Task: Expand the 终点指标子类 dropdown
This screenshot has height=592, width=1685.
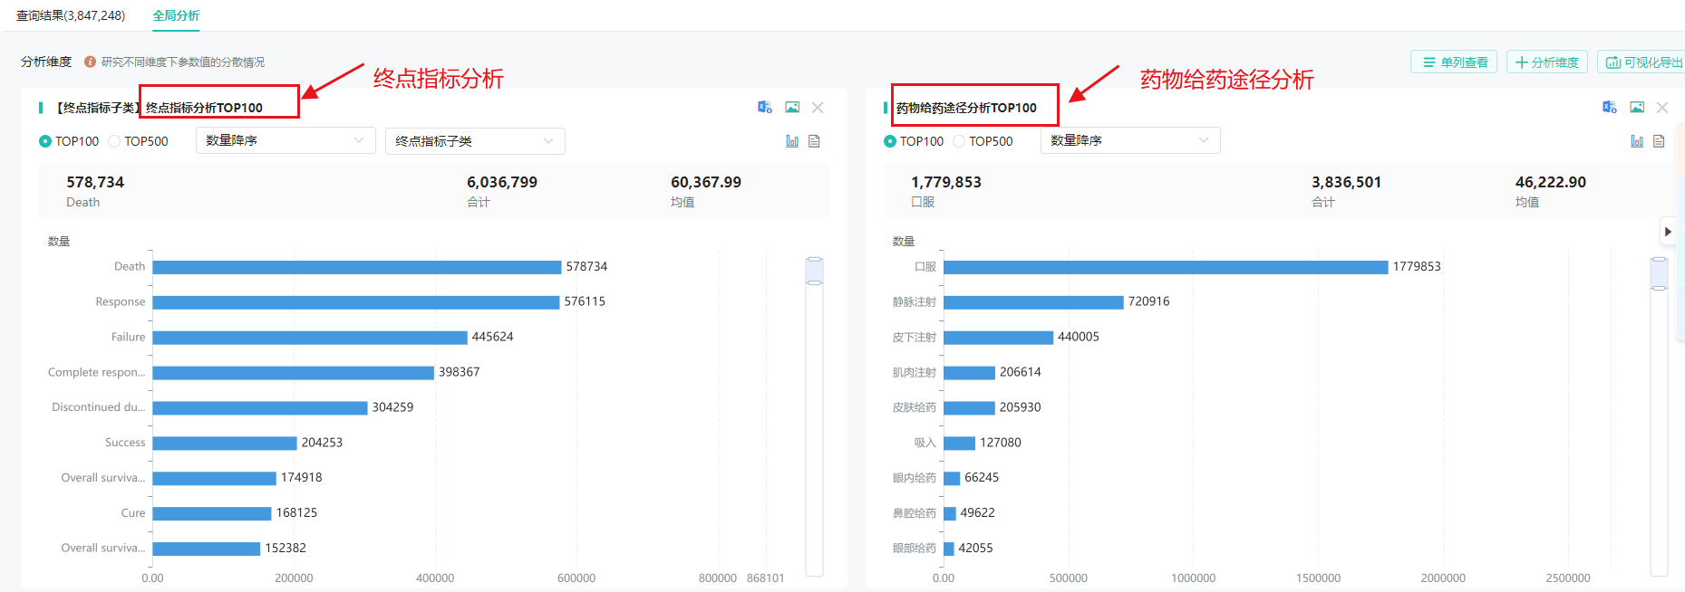Action: 474,141
